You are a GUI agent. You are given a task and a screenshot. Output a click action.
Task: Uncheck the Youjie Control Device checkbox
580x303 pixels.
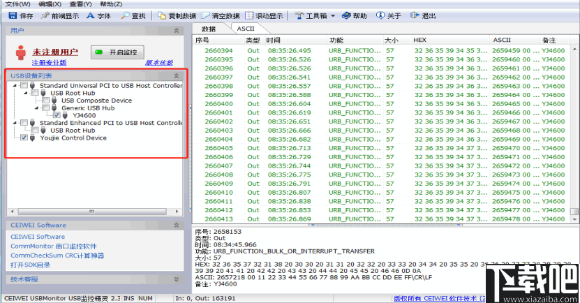[x=24, y=138]
